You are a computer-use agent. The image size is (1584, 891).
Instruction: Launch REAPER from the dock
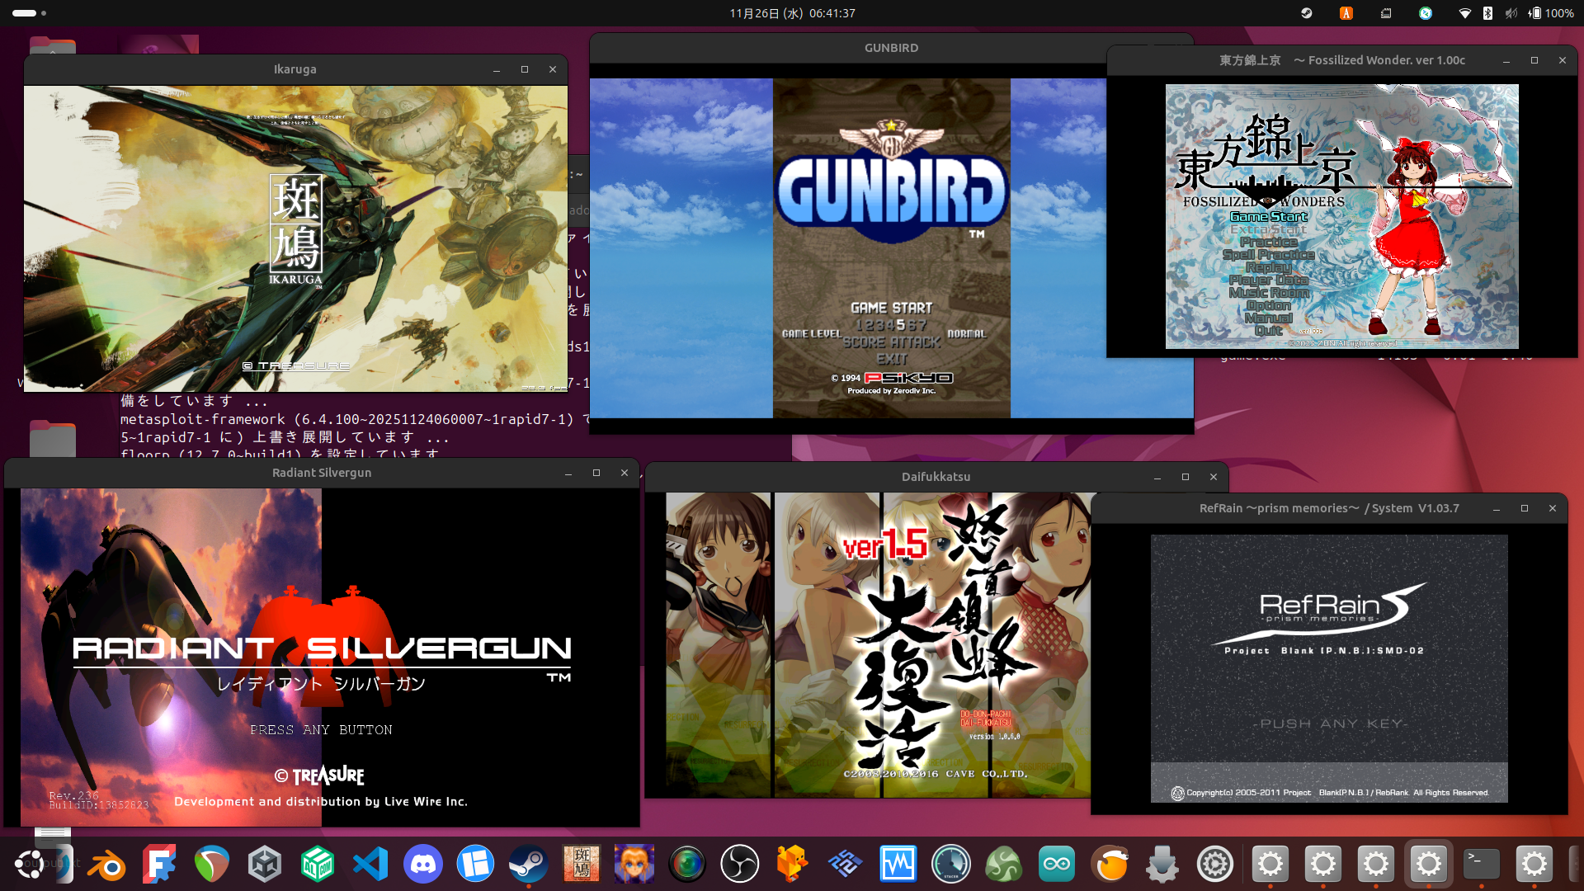pos(212,865)
